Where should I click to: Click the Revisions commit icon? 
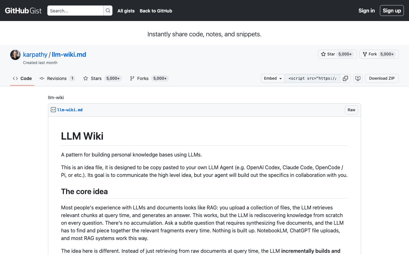pyautogui.click(x=42, y=78)
